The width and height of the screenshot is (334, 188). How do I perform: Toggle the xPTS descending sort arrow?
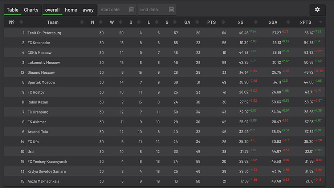(x=320, y=22)
